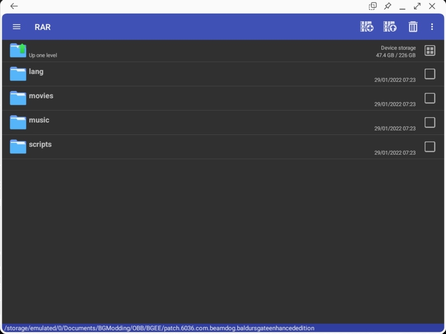Image resolution: width=446 pixels, height=334 pixels.
Task: Go up one level folder icon
Action: click(18, 51)
